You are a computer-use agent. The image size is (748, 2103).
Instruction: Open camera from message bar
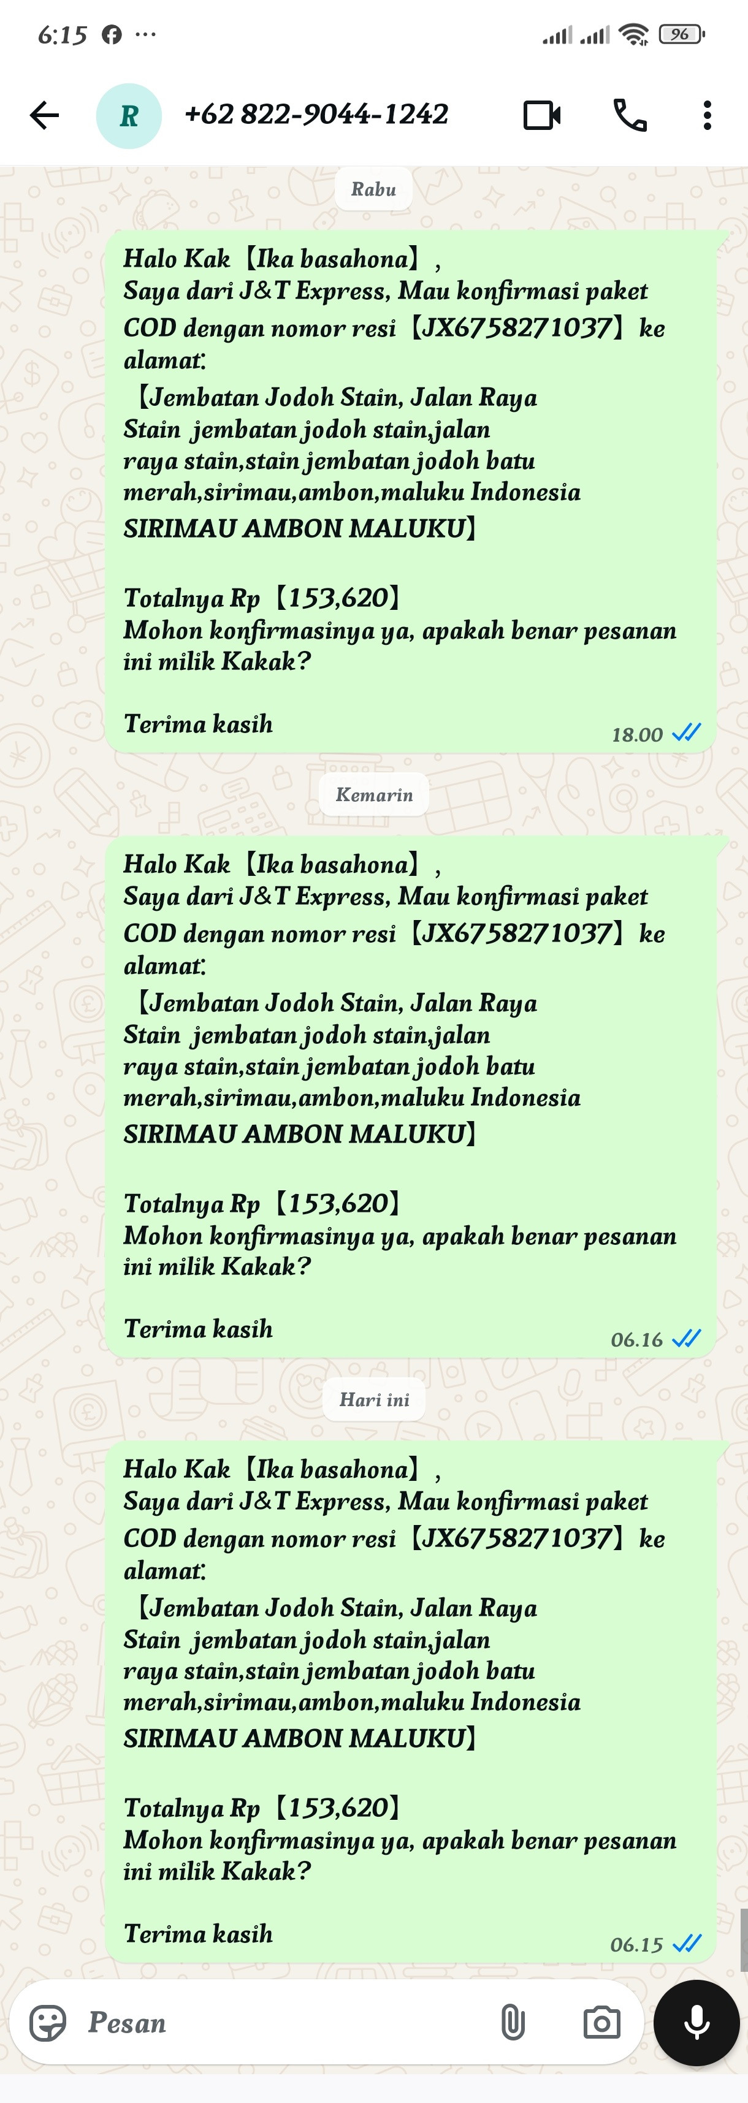pyautogui.click(x=602, y=2023)
